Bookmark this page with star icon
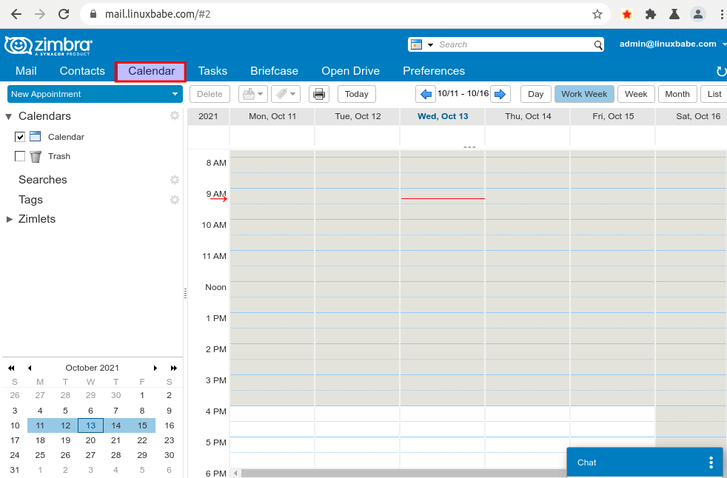Viewport: 727px width, 478px height. [x=597, y=14]
